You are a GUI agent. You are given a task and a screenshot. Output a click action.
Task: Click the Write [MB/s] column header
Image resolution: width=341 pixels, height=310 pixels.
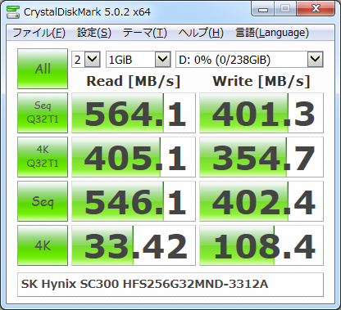261,81
